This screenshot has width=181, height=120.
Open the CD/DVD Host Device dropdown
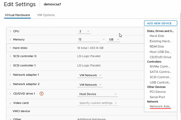point(98,94)
